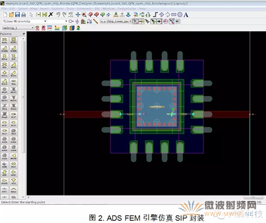Click the Print icon
The width and height of the screenshot is (266, 223).
click(x=23, y=15)
